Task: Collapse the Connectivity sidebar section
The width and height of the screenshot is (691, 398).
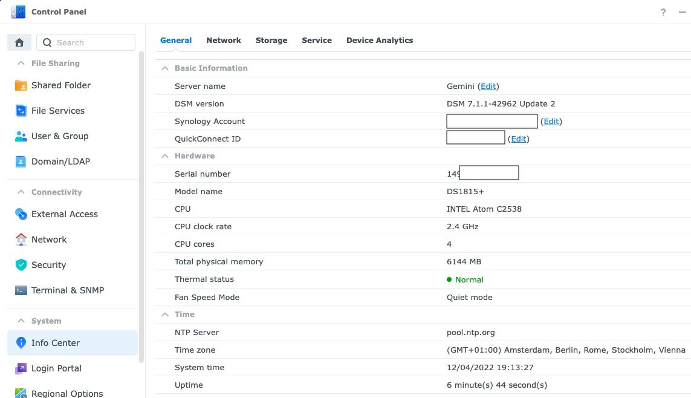Action: (21, 192)
